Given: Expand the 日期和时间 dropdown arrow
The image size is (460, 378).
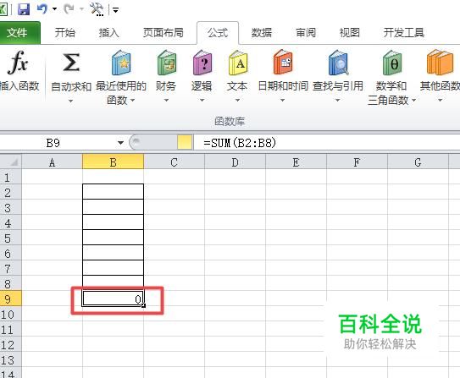Looking at the screenshot, I should coord(282,101).
